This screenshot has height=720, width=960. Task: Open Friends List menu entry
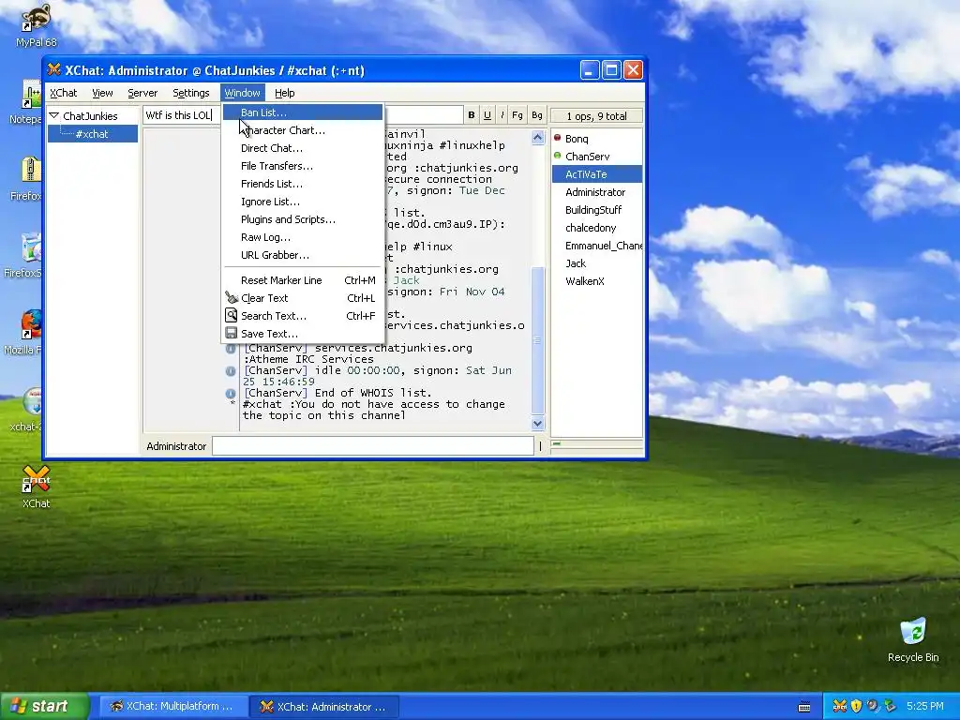click(x=303, y=183)
